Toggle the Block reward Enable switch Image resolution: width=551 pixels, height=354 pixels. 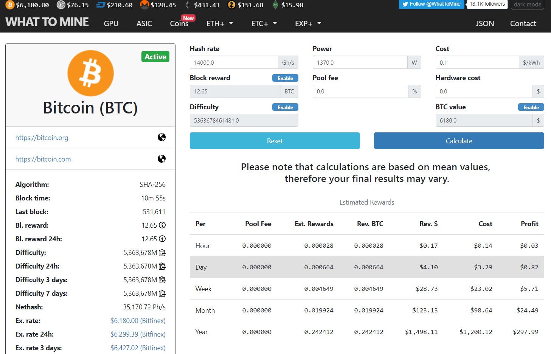click(285, 78)
